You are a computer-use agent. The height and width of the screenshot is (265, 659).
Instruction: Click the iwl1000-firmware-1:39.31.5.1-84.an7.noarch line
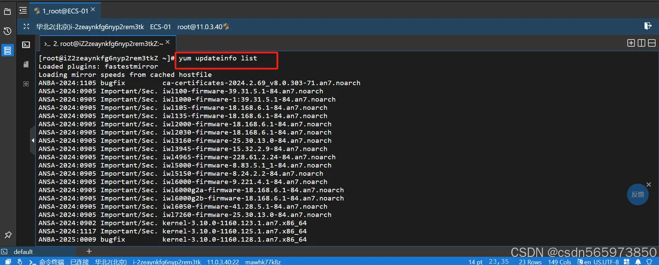click(x=187, y=99)
